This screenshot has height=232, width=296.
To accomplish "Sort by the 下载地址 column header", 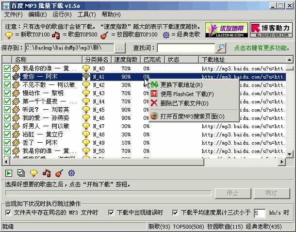I will click(243, 60).
